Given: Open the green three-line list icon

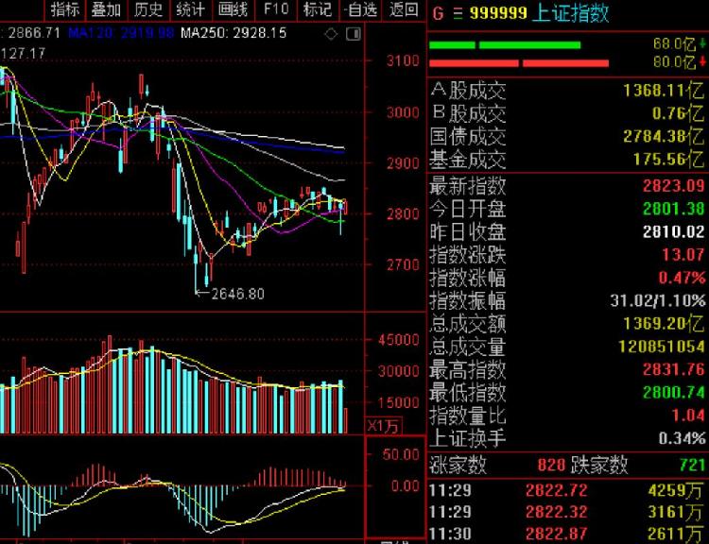Looking at the screenshot, I should click(x=458, y=14).
